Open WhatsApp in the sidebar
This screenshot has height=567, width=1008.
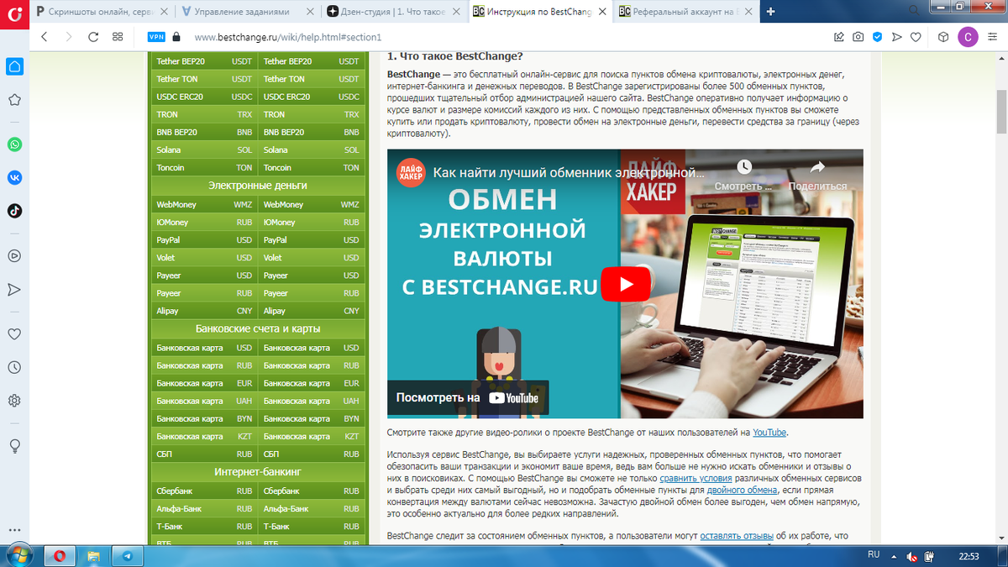point(14,144)
